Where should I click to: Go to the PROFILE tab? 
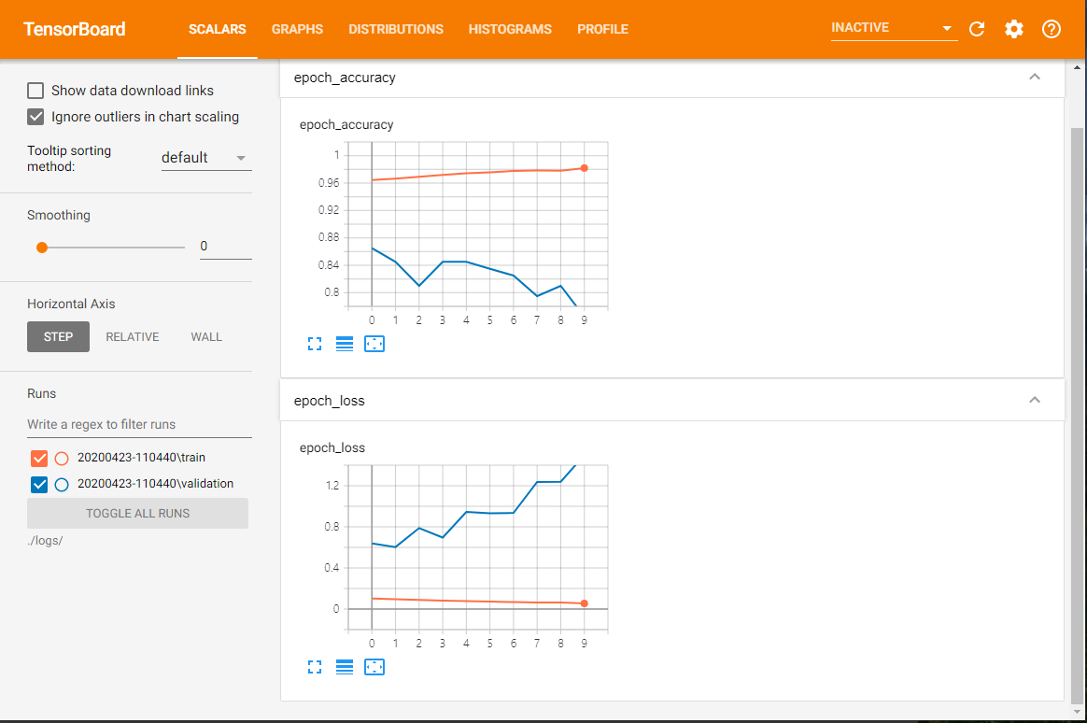tap(603, 29)
